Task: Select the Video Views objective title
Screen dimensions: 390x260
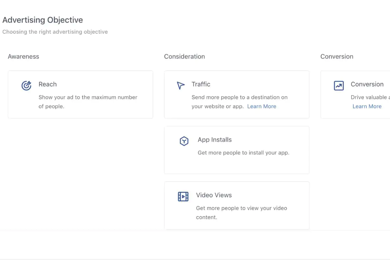Action: (214, 195)
